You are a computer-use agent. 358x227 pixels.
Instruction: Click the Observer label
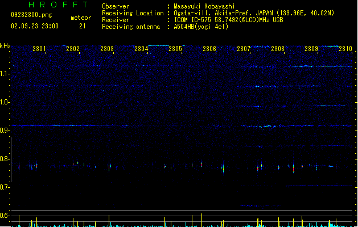point(116,6)
